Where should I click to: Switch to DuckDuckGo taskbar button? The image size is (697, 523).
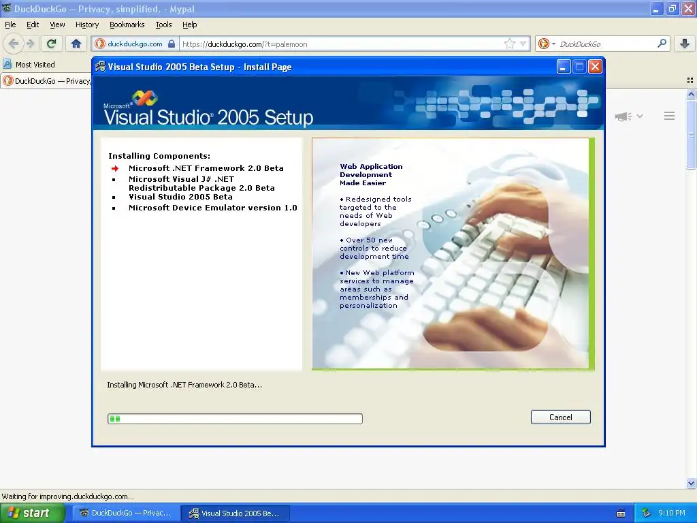pyautogui.click(x=126, y=513)
